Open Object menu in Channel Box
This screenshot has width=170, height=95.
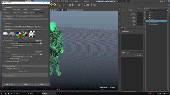click(132, 10)
